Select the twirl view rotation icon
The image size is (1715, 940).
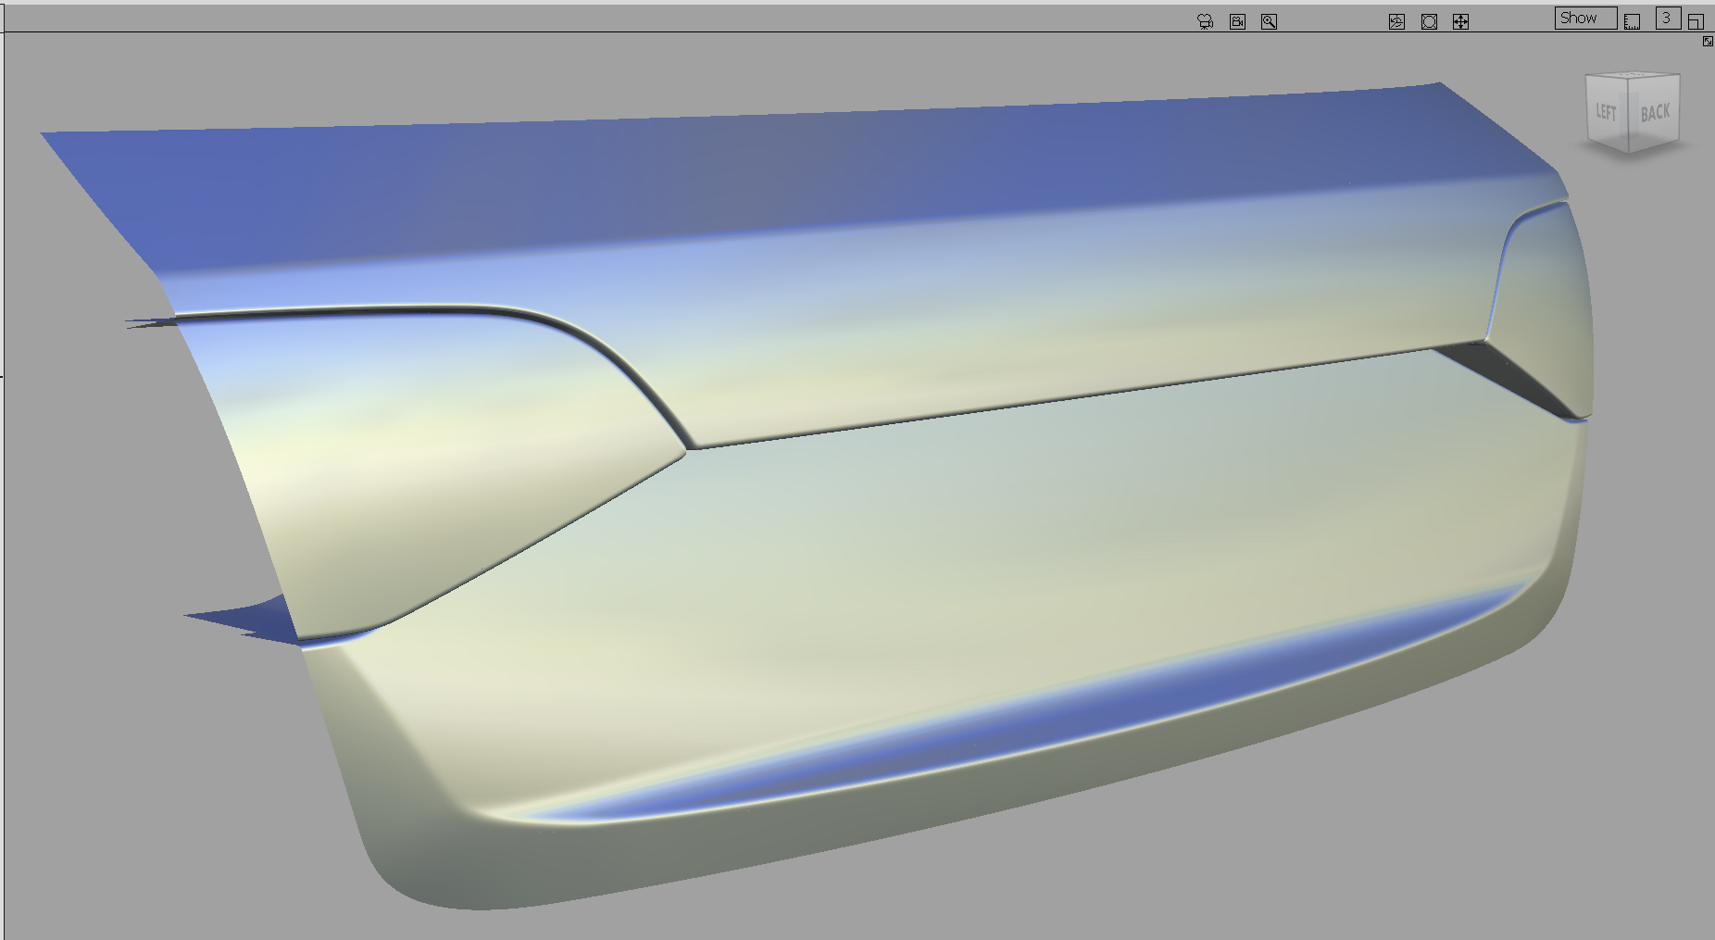coord(1396,22)
